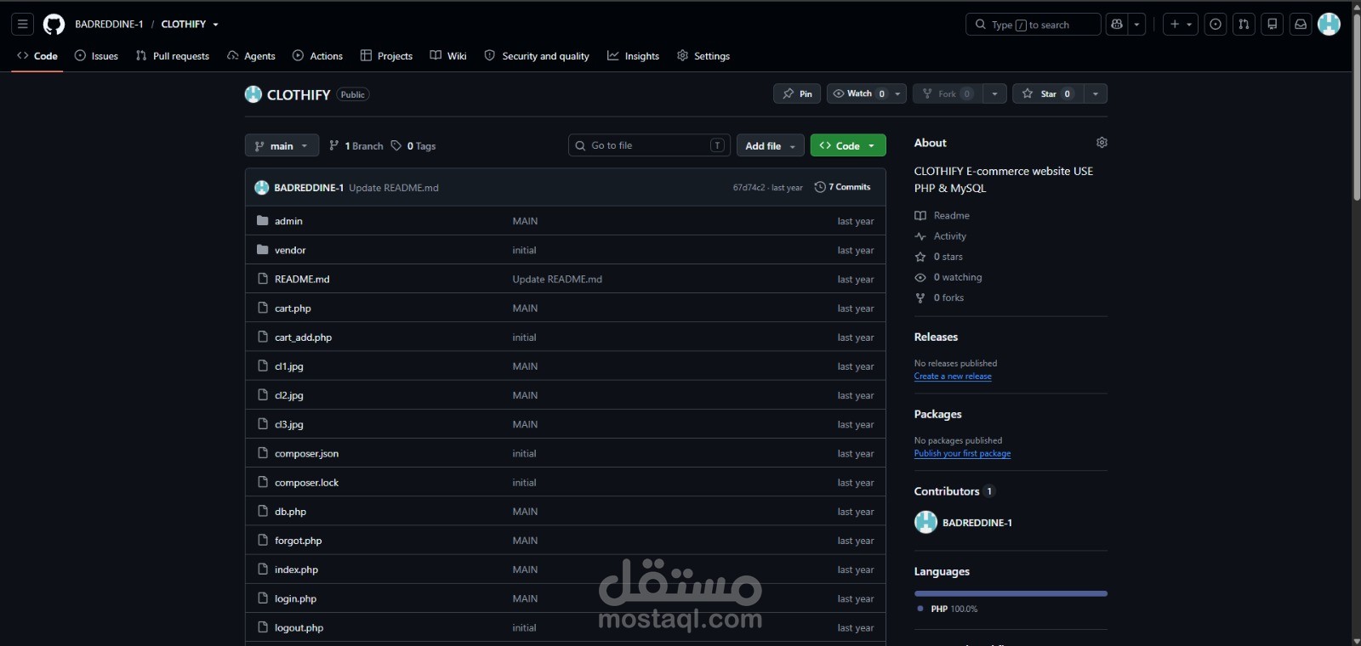Image resolution: width=1361 pixels, height=646 pixels.
Task: Click the GitHub logo home icon
Action: [54, 25]
